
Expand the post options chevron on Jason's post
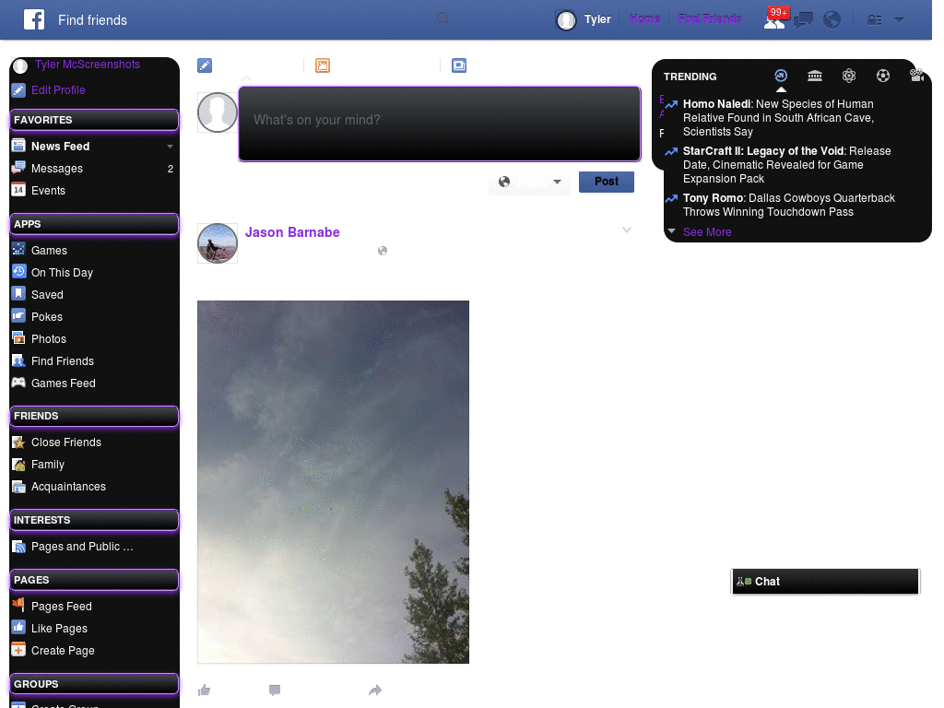click(627, 230)
